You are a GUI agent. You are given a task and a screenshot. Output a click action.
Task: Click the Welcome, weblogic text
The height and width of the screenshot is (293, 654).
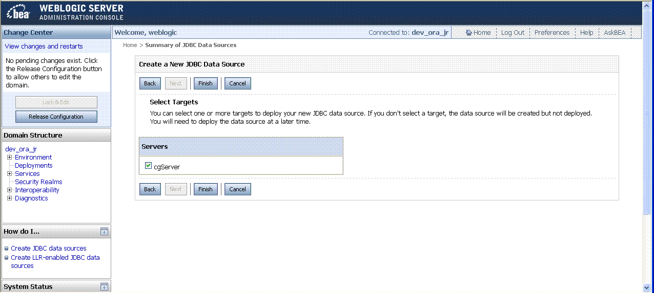point(146,33)
